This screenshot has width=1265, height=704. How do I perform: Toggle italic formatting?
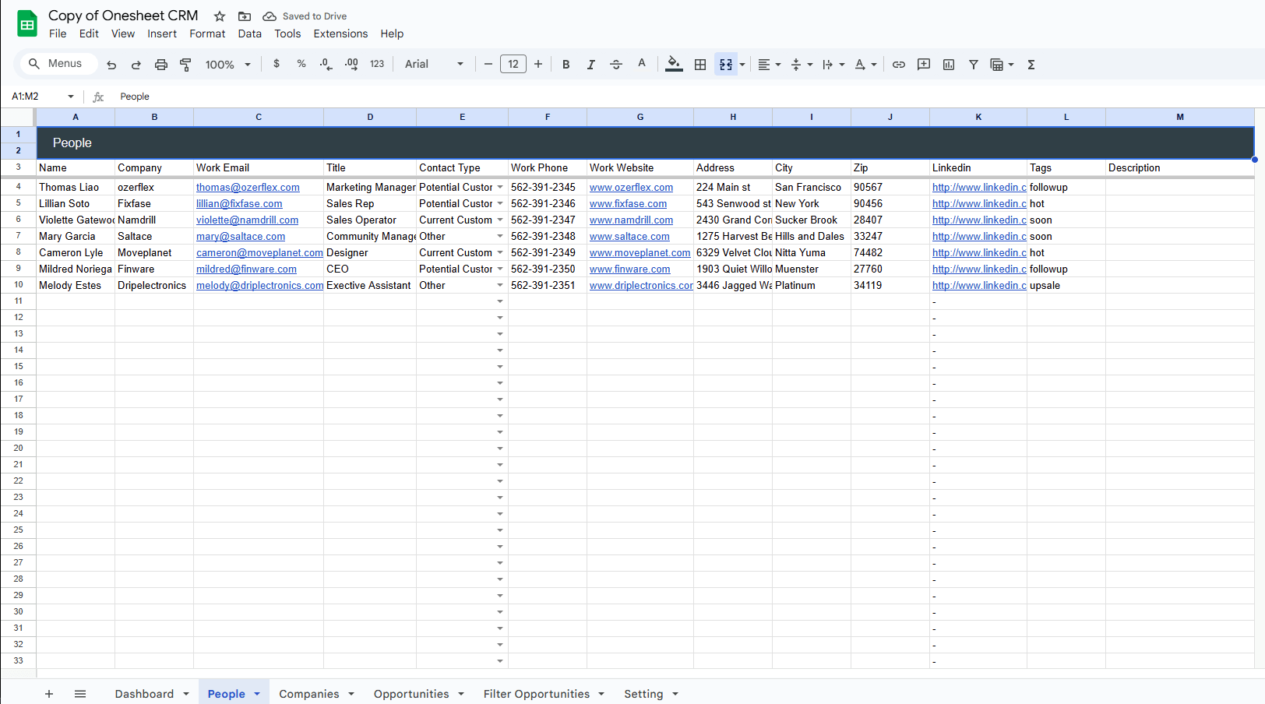(x=590, y=64)
